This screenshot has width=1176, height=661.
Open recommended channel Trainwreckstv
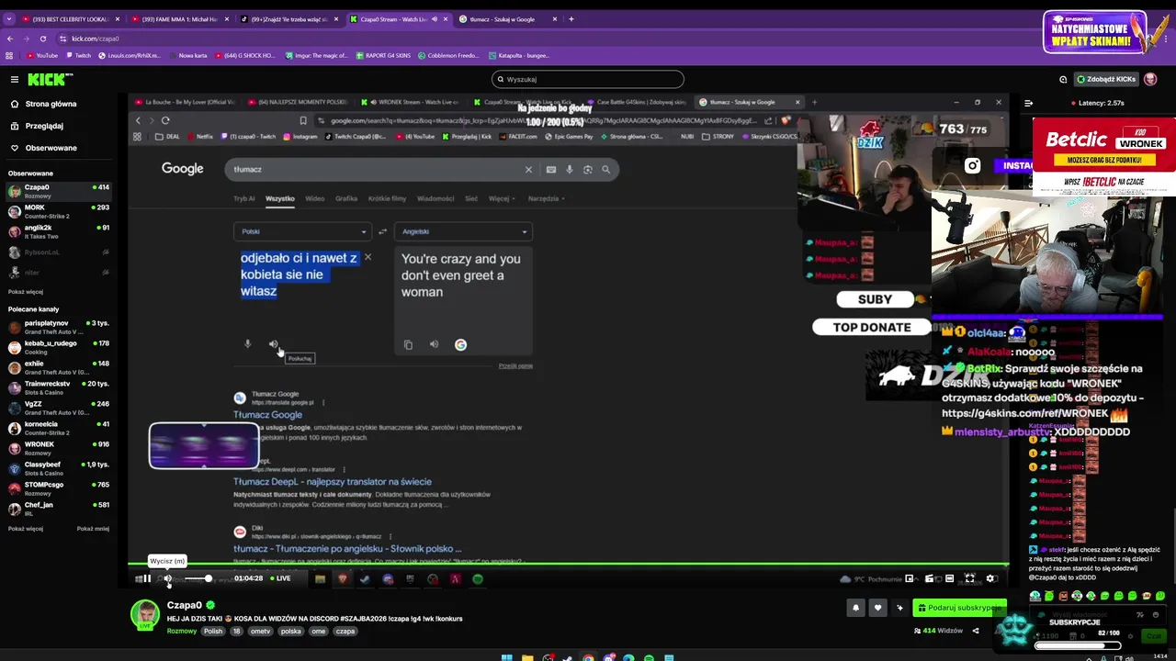59,387
